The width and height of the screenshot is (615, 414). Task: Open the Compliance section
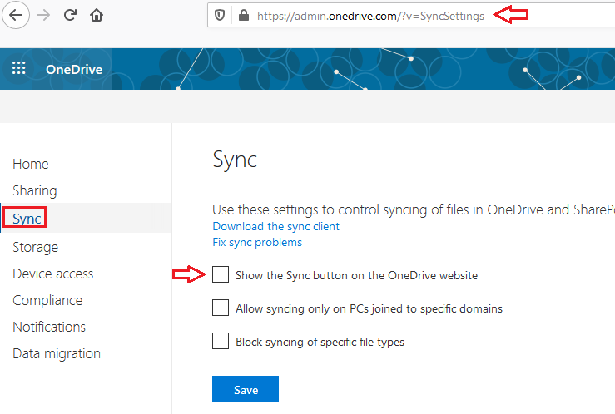click(x=47, y=301)
